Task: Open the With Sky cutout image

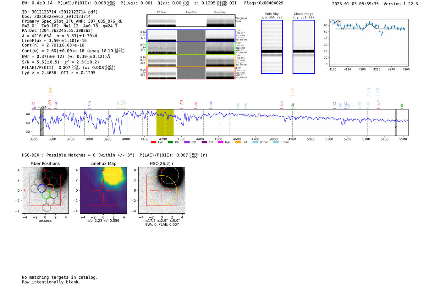Action: (272, 47)
